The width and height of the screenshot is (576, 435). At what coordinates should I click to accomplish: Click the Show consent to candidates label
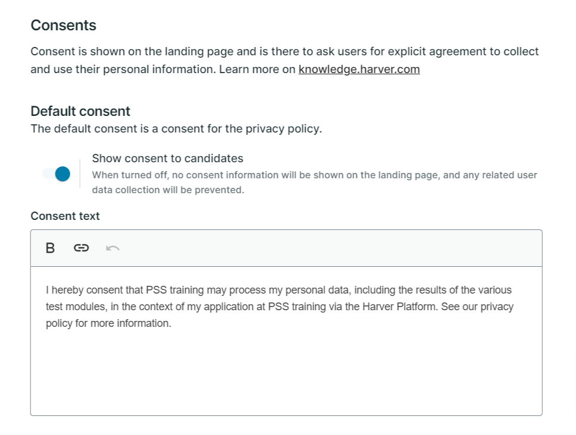[168, 159]
